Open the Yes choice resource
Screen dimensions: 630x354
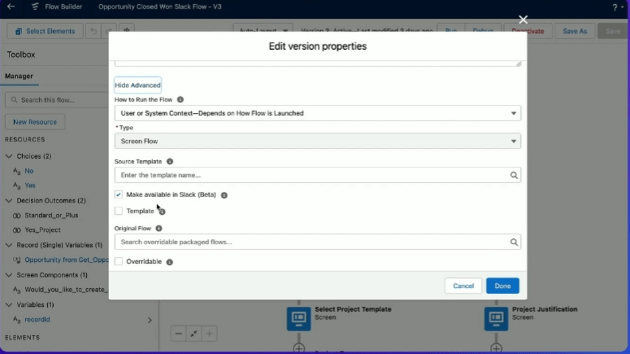(30, 185)
